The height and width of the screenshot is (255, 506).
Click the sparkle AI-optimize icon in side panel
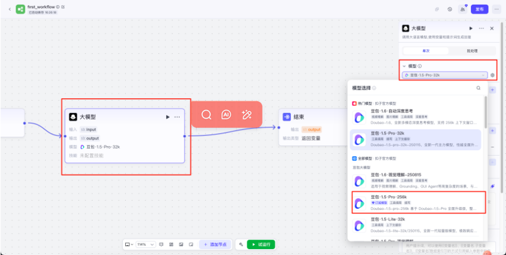(493, 186)
